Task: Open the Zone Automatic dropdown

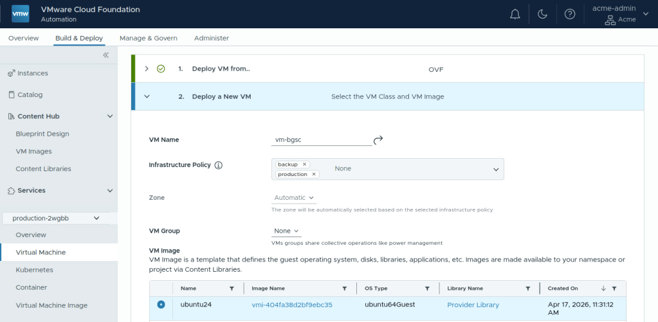Action: point(294,197)
